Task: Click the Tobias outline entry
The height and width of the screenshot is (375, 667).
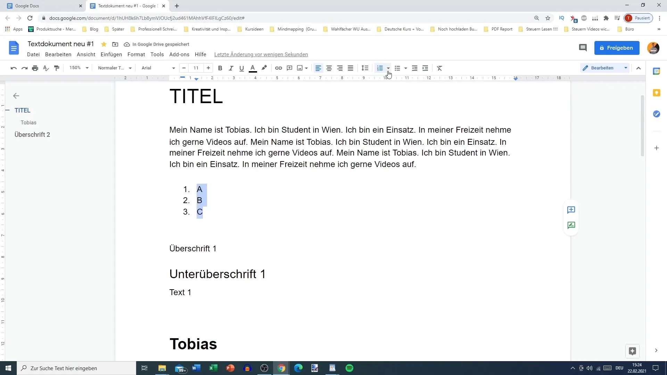Action: pyautogui.click(x=28, y=122)
